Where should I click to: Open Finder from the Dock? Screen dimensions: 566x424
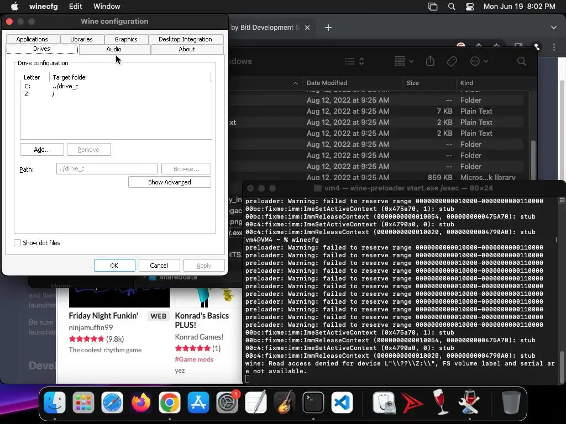coord(55,402)
